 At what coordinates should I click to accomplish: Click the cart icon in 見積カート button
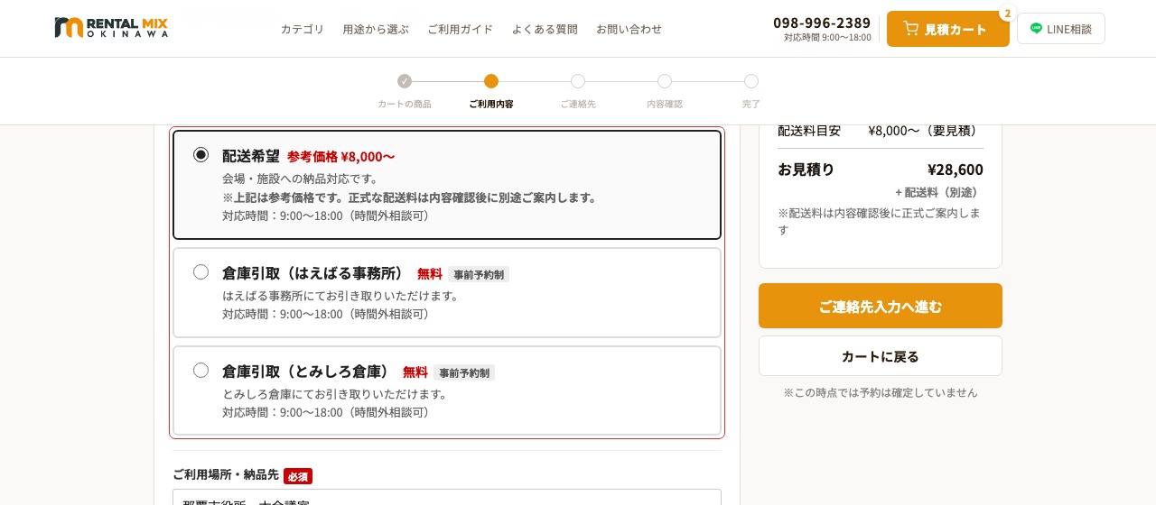click(910, 29)
